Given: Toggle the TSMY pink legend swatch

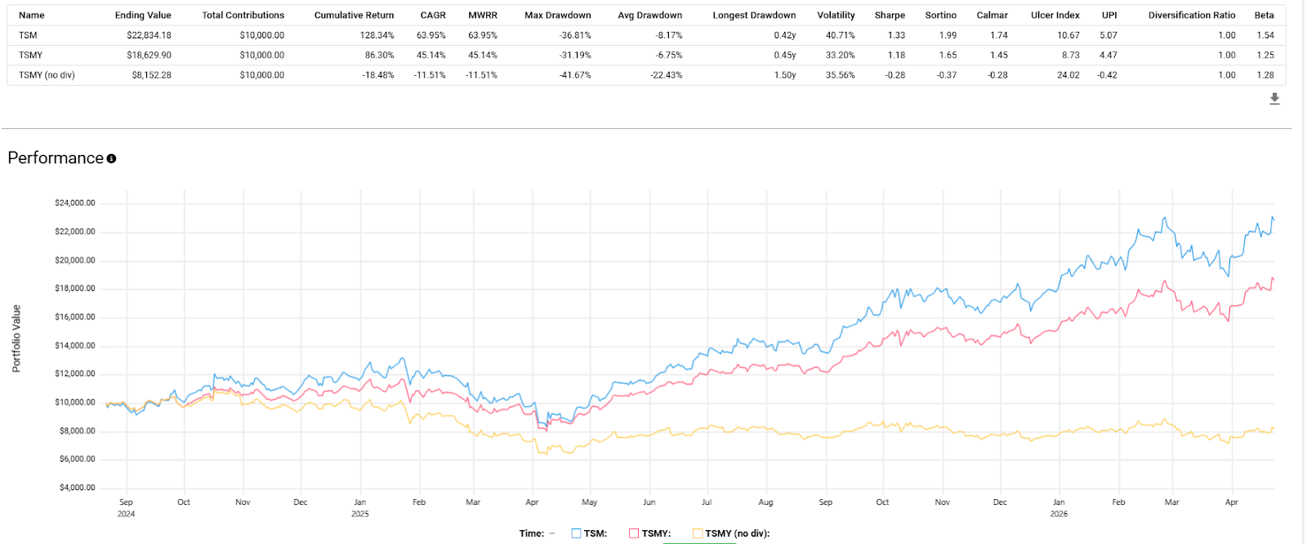Looking at the screenshot, I should point(634,533).
